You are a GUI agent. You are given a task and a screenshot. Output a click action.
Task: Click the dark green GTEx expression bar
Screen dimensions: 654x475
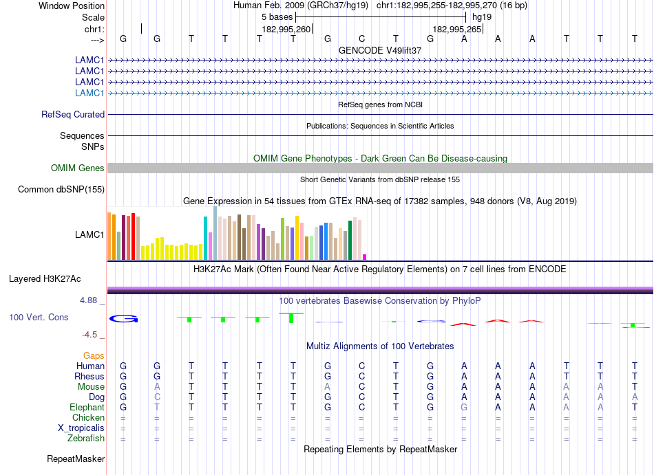[350, 240]
